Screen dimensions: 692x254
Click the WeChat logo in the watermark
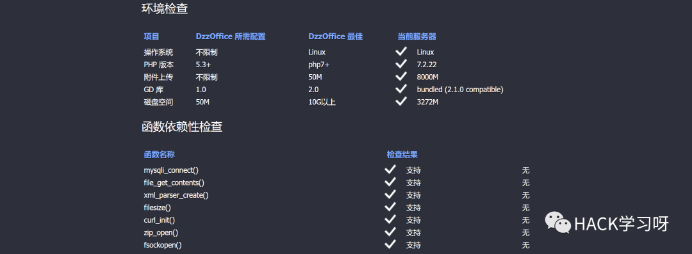pos(558,223)
